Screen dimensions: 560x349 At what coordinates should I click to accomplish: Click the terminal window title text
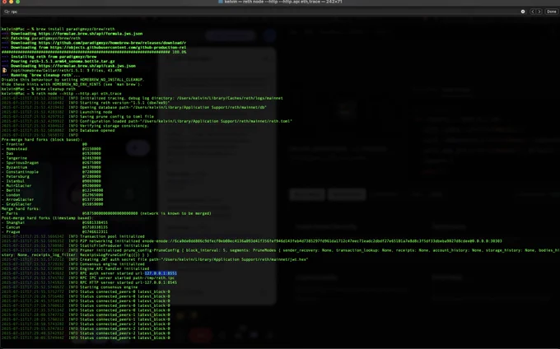(283, 2)
